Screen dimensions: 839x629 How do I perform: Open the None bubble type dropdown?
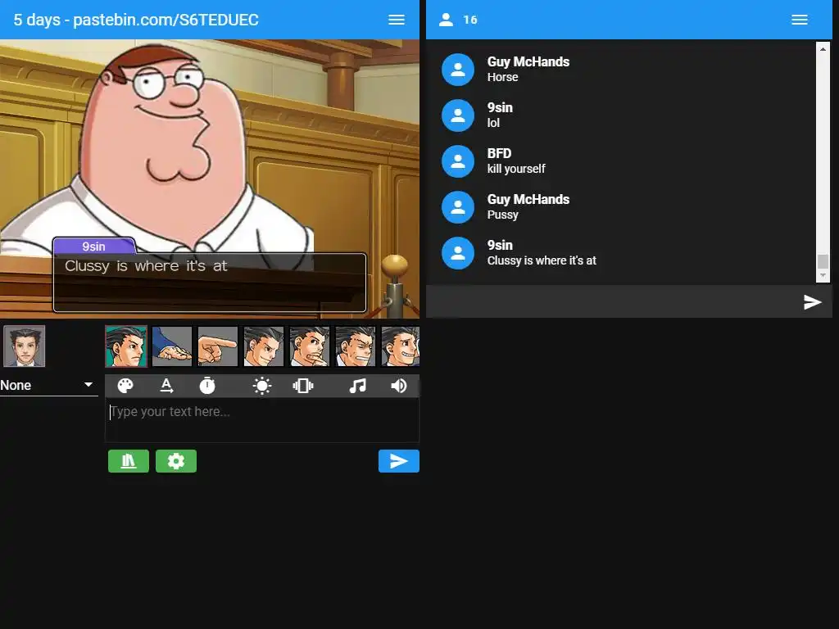[48, 385]
